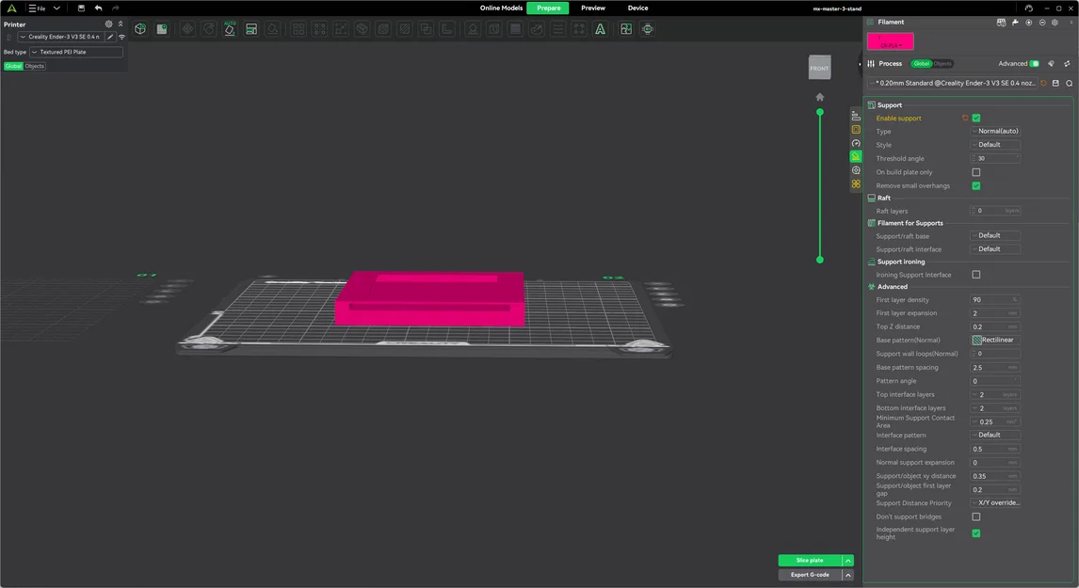Click the robot device icon in toolbar

[647, 29]
